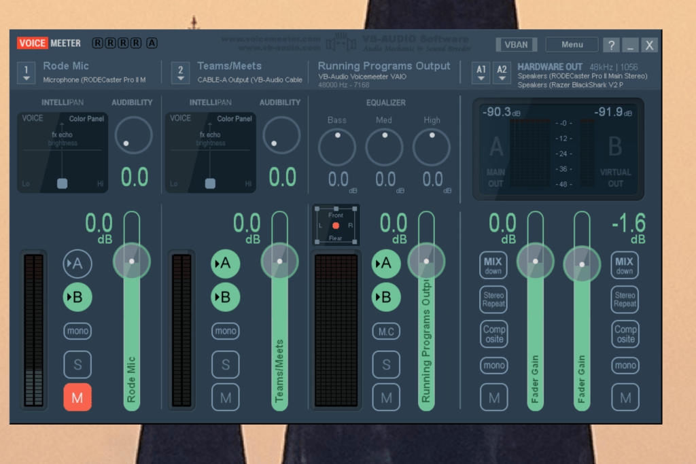Toggle mono on the Teams/Meets strip
Viewport: 696px width, 464px height.
226,331
